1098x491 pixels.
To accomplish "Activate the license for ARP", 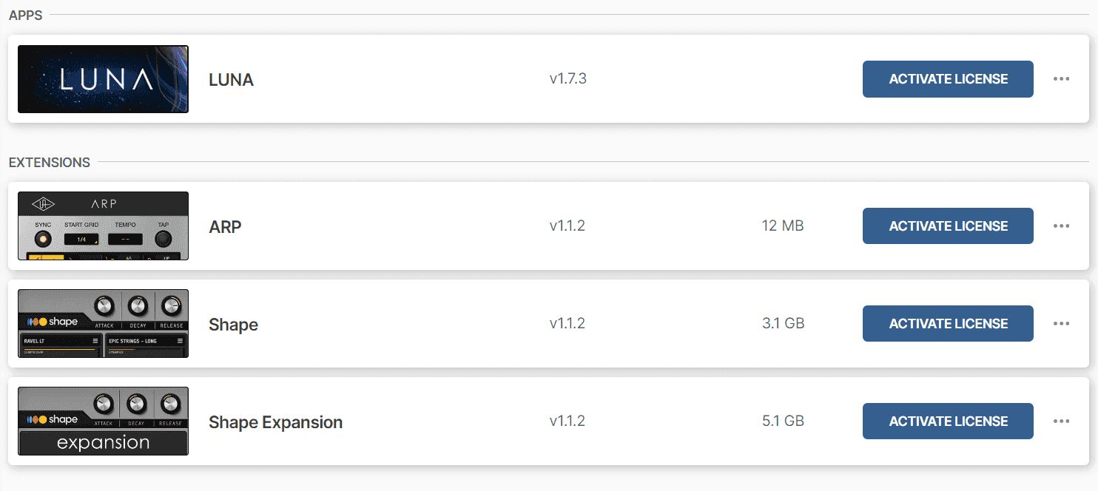I will [x=948, y=226].
